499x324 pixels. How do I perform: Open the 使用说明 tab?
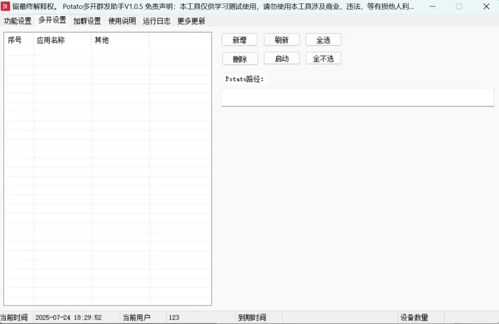coord(122,21)
